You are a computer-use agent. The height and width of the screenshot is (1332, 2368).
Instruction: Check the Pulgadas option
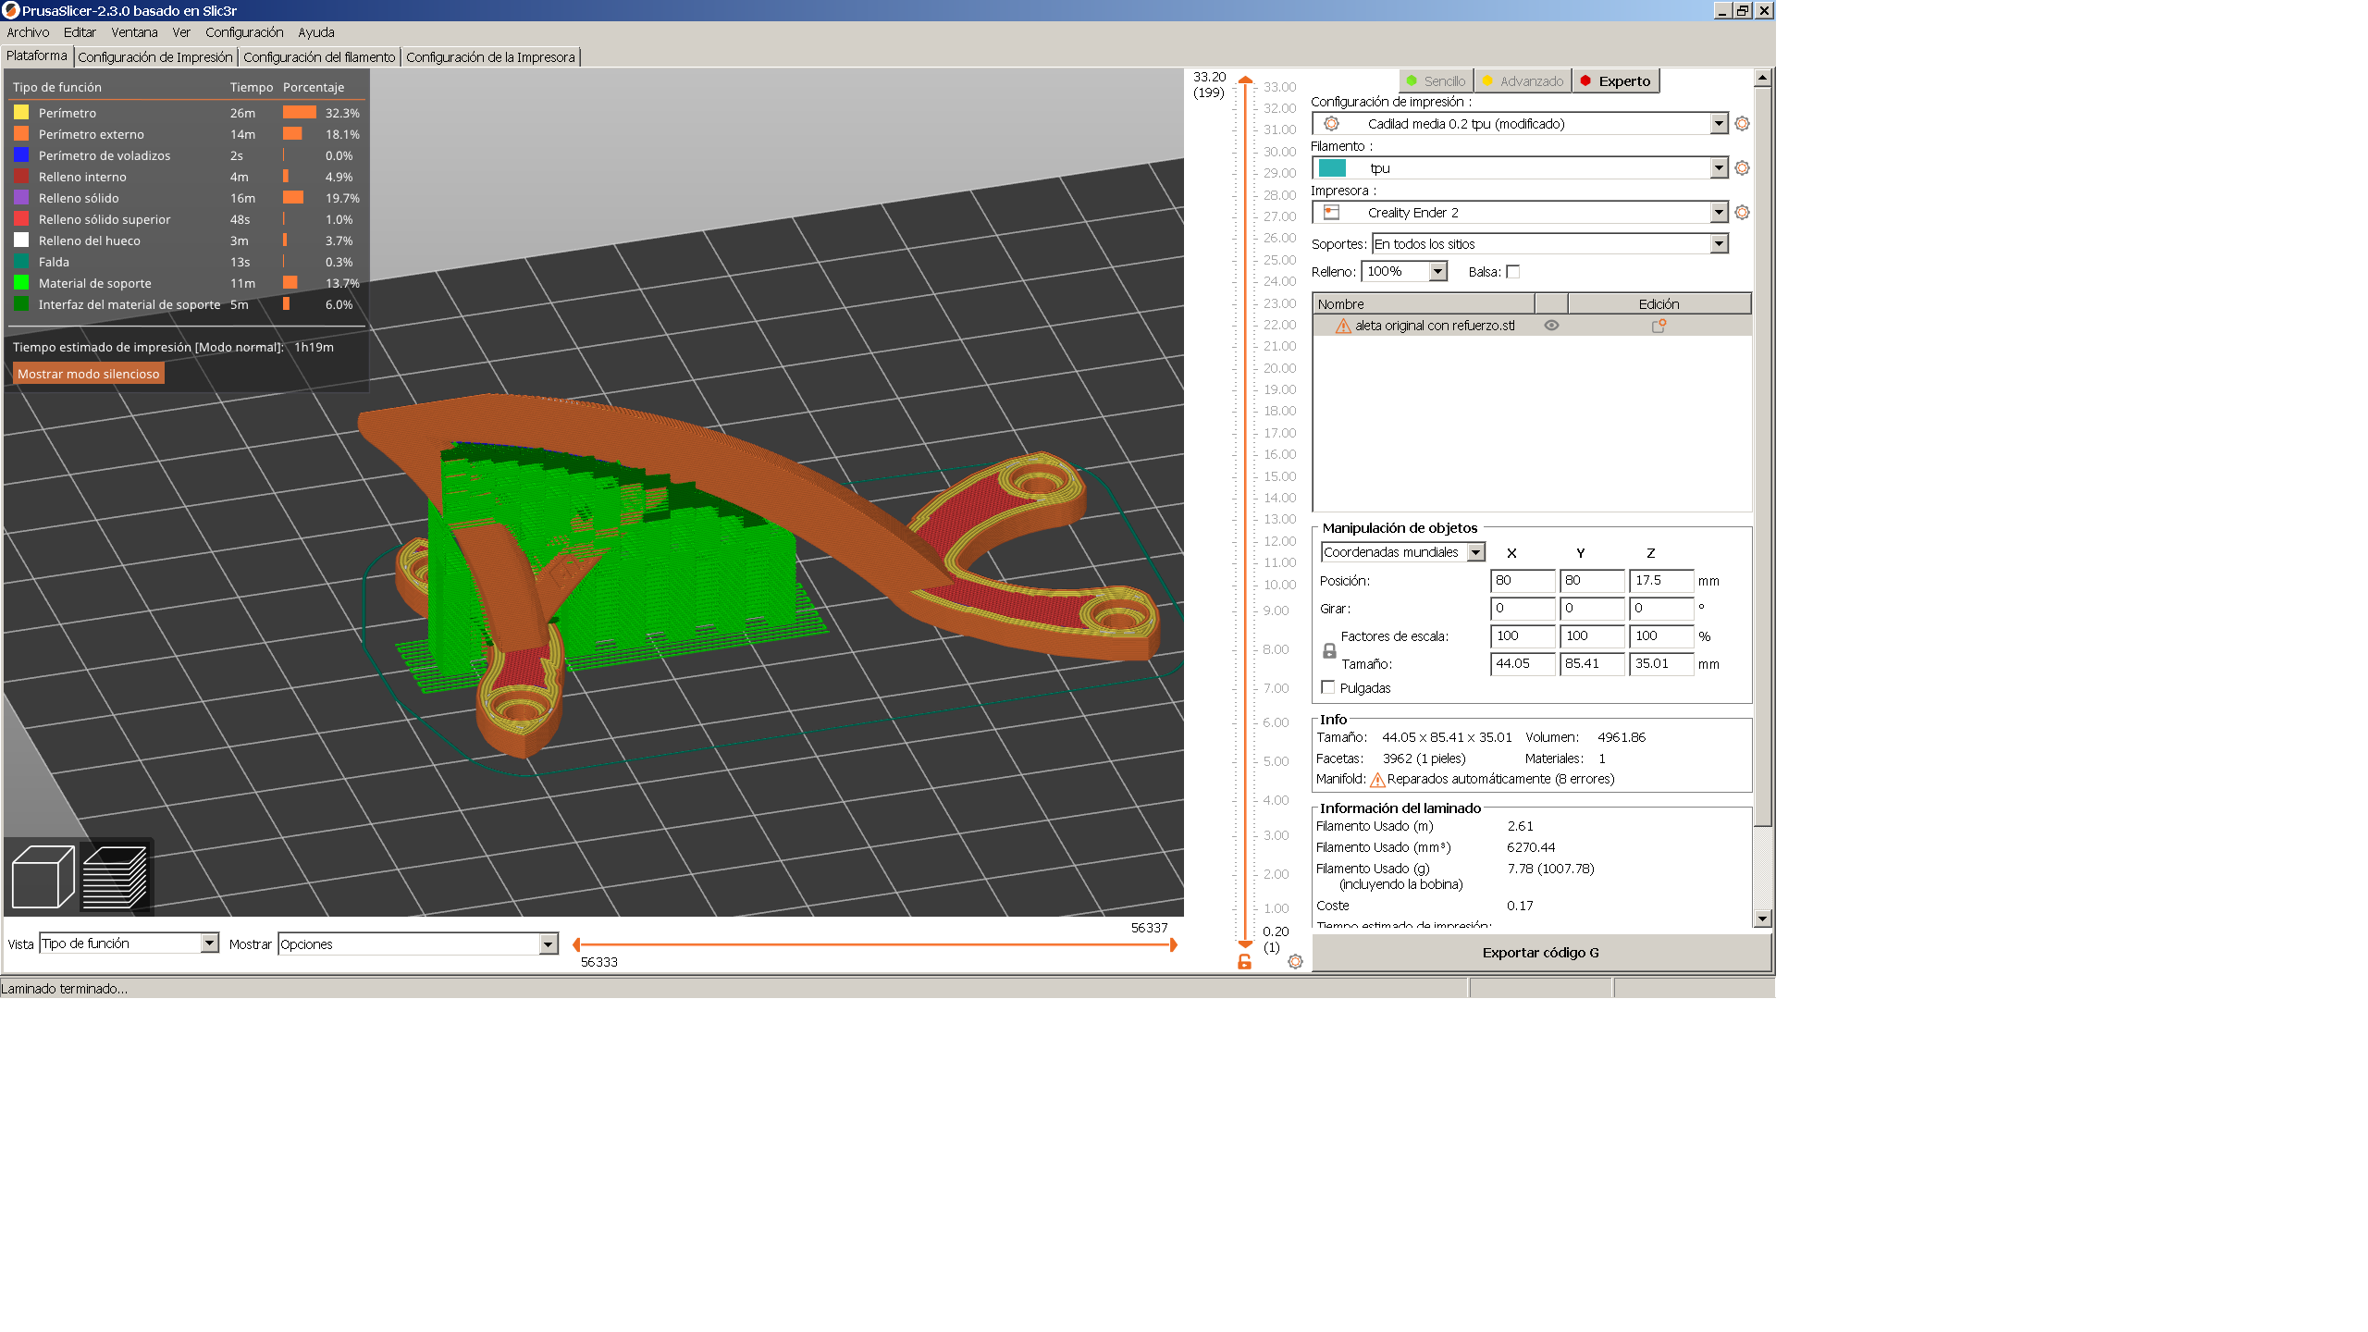1329,687
